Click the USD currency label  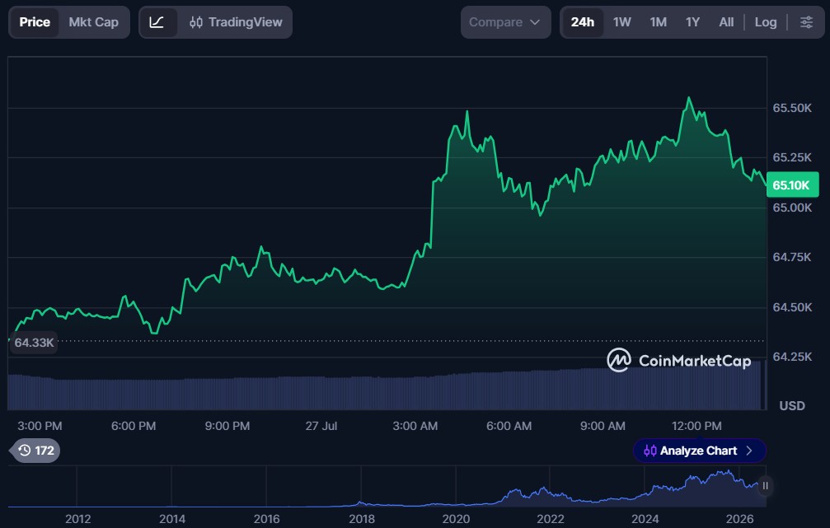coord(792,406)
